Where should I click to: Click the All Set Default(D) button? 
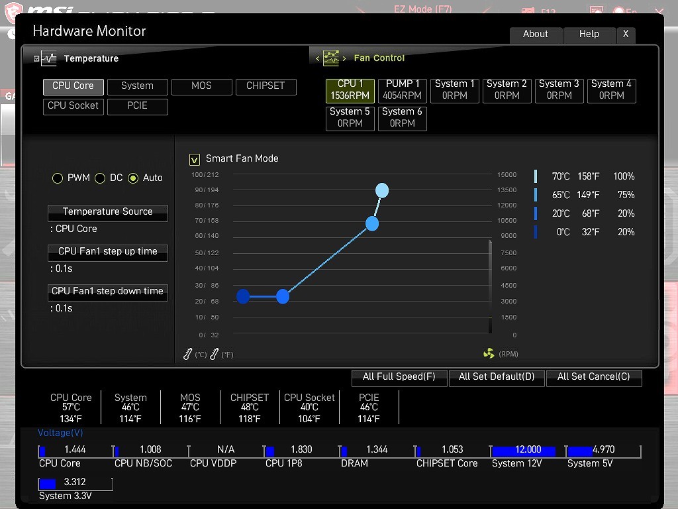(496, 377)
